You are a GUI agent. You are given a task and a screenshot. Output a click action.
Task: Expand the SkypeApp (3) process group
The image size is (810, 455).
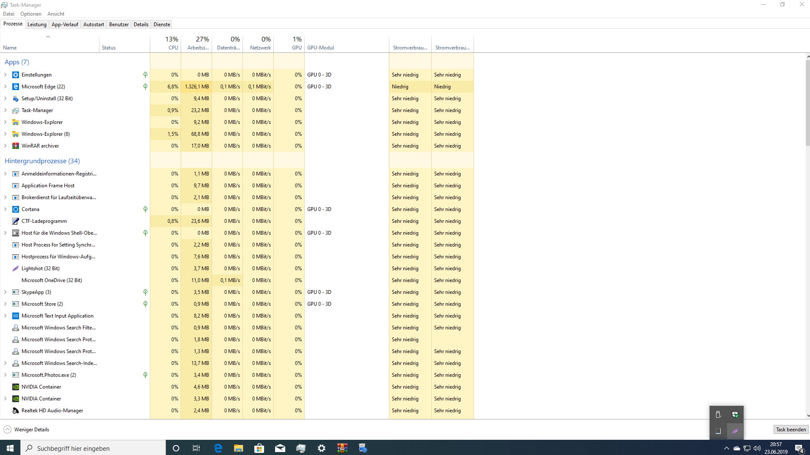coord(5,292)
